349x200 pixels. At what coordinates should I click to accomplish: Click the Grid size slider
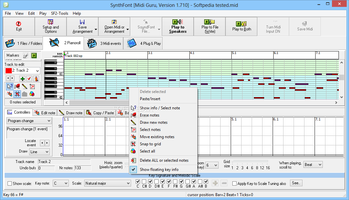pyautogui.click(x=250, y=162)
